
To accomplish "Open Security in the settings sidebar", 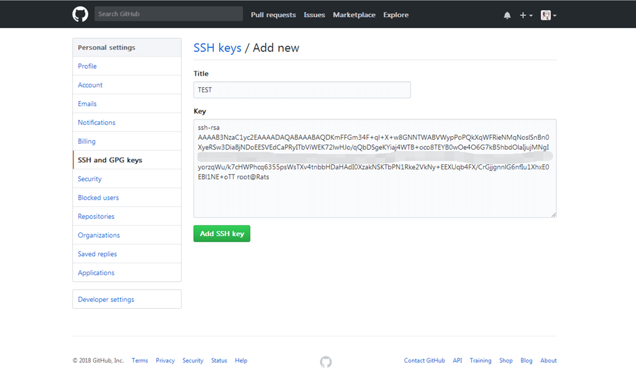I will click(x=127, y=179).
